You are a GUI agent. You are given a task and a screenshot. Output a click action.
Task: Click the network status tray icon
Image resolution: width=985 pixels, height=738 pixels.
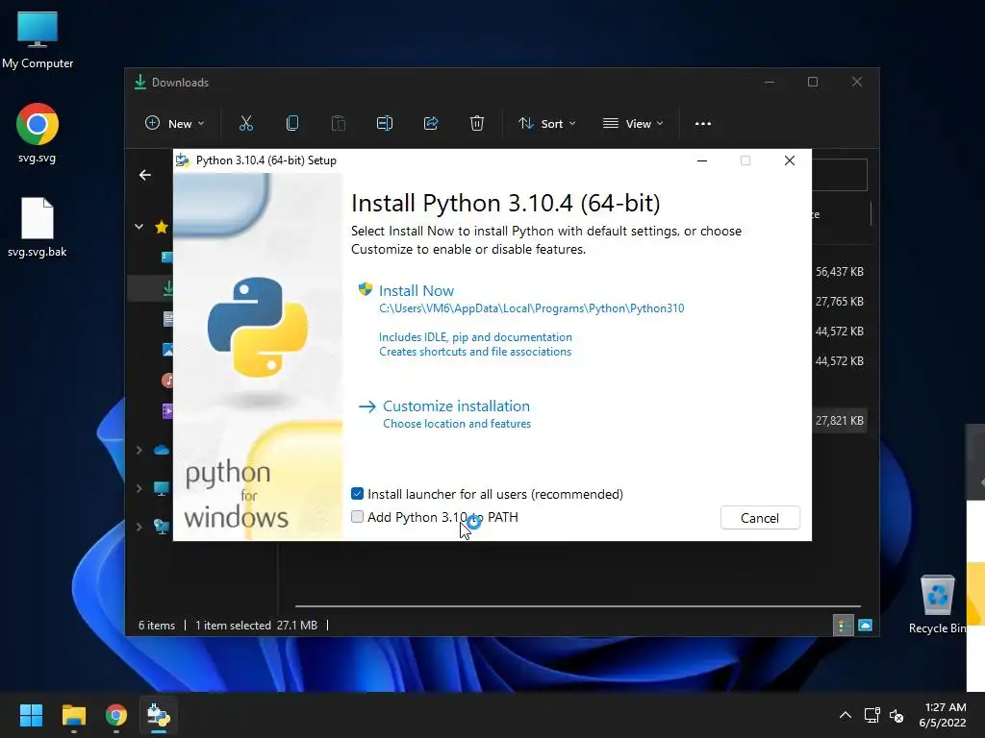coord(871,715)
